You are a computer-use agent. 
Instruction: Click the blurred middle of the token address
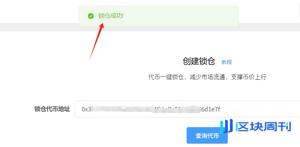coord(145,109)
